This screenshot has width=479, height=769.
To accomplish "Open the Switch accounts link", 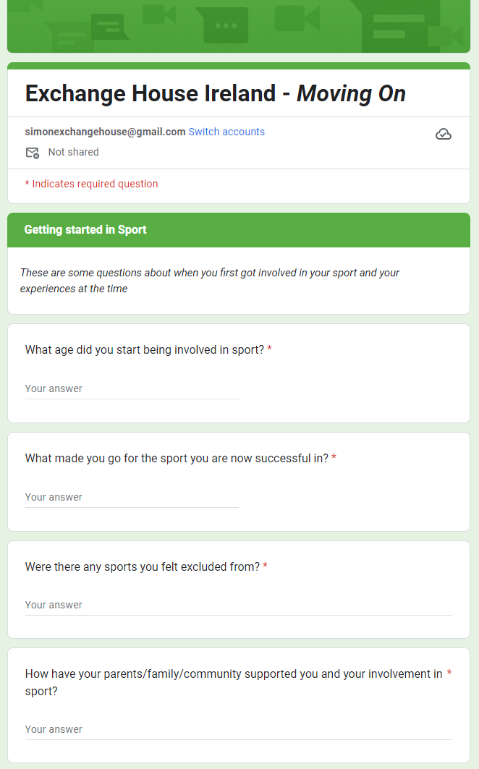I will tap(226, 132).
